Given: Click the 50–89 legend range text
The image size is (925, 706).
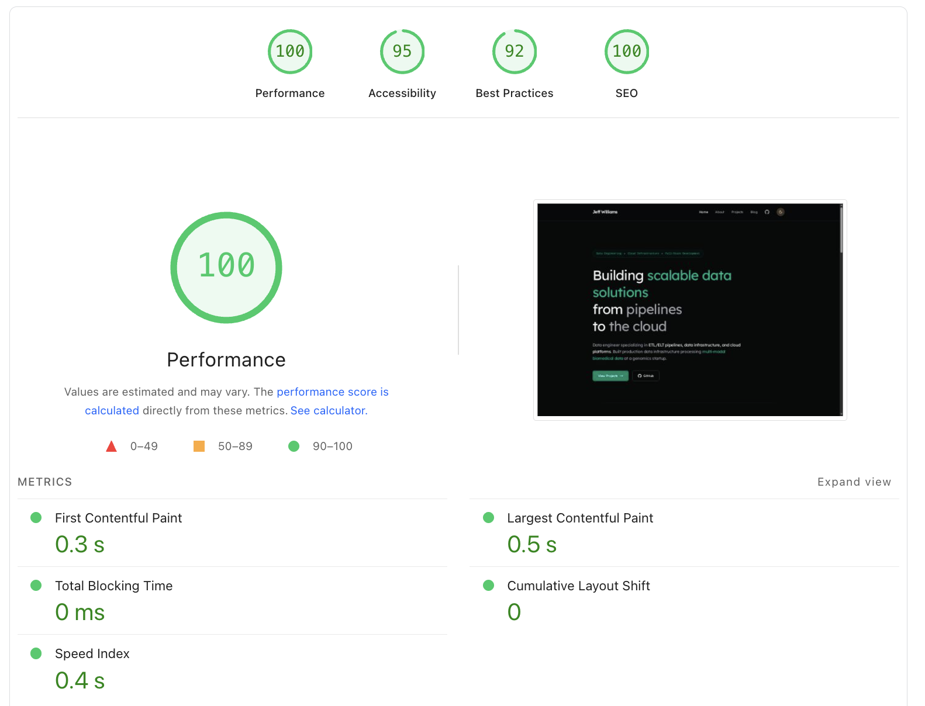Looking at the screenshot, I should (x=235, y=447).
